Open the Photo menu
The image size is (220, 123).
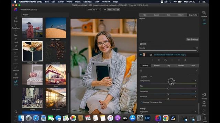[69, 2]
